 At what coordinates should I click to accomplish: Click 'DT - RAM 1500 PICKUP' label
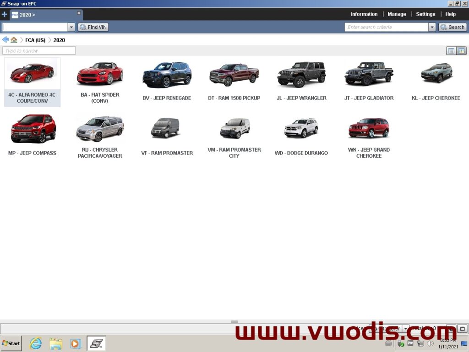[x=234, y=98]
